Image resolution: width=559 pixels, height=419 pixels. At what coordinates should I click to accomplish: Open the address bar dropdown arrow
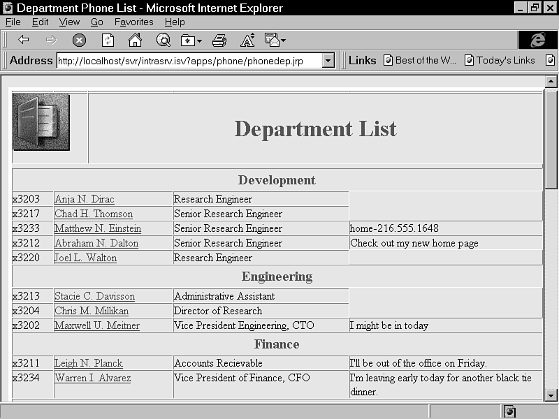point(328,61)
